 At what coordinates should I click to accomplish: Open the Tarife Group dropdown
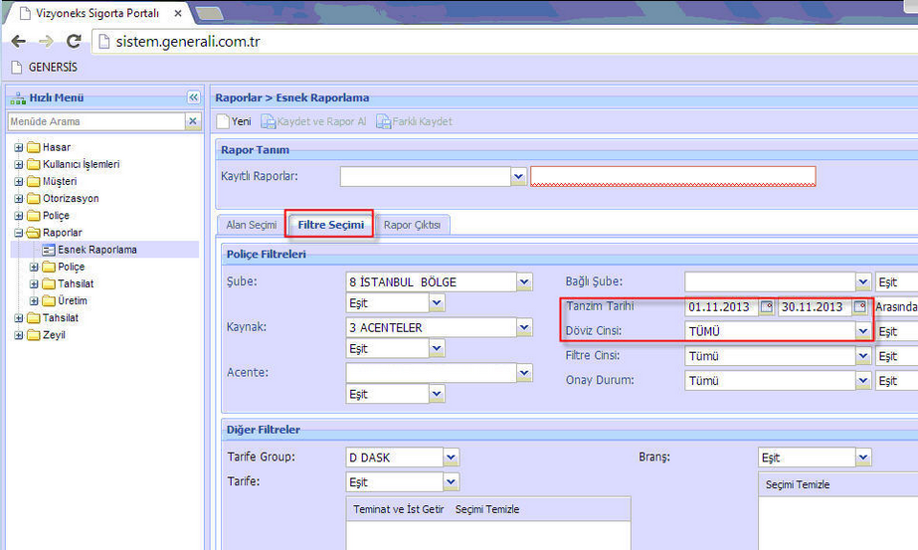[451, 458]
